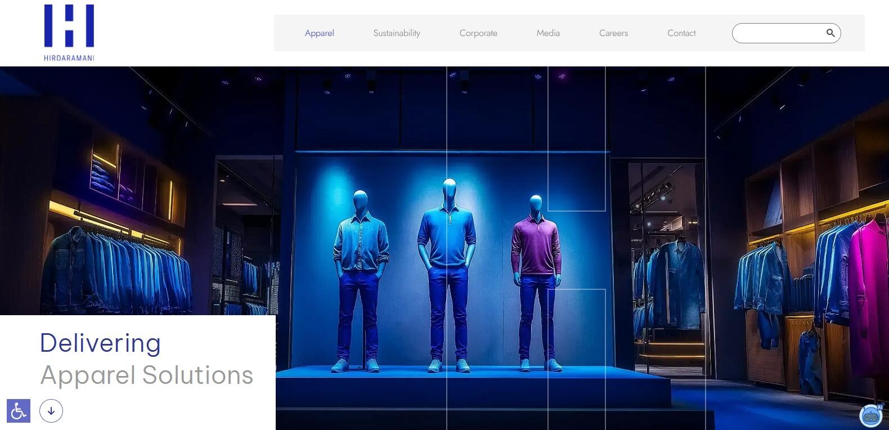Select Corporate in the navigation bar
The width and height of the screenshot is (889, 430).
coord(478,33)
